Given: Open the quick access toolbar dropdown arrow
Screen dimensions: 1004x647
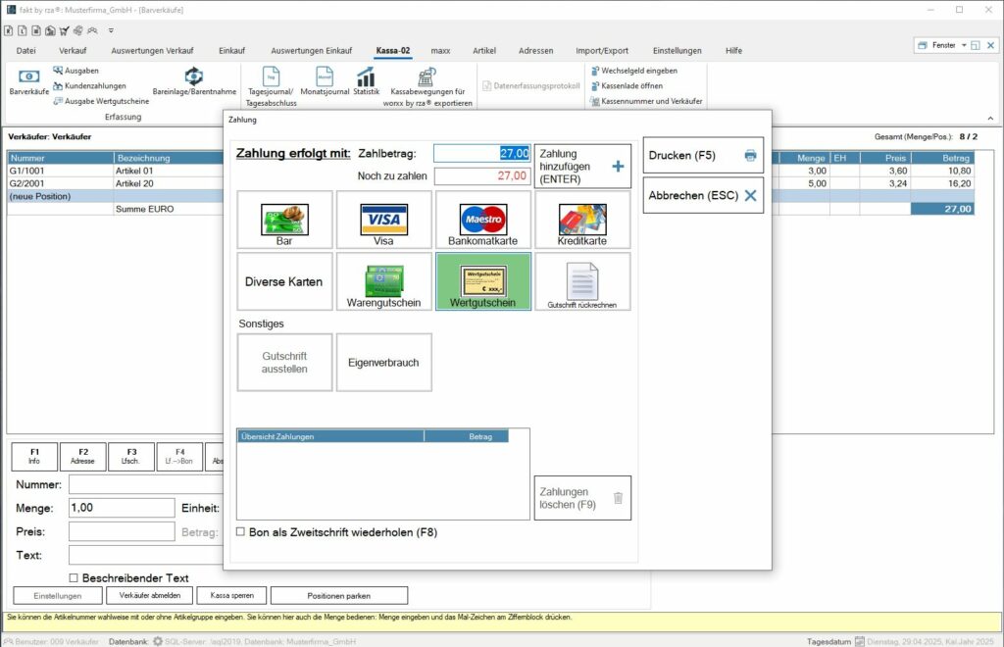Looking at the screenshot, I should pyautogui.click(x=111, y=30).
